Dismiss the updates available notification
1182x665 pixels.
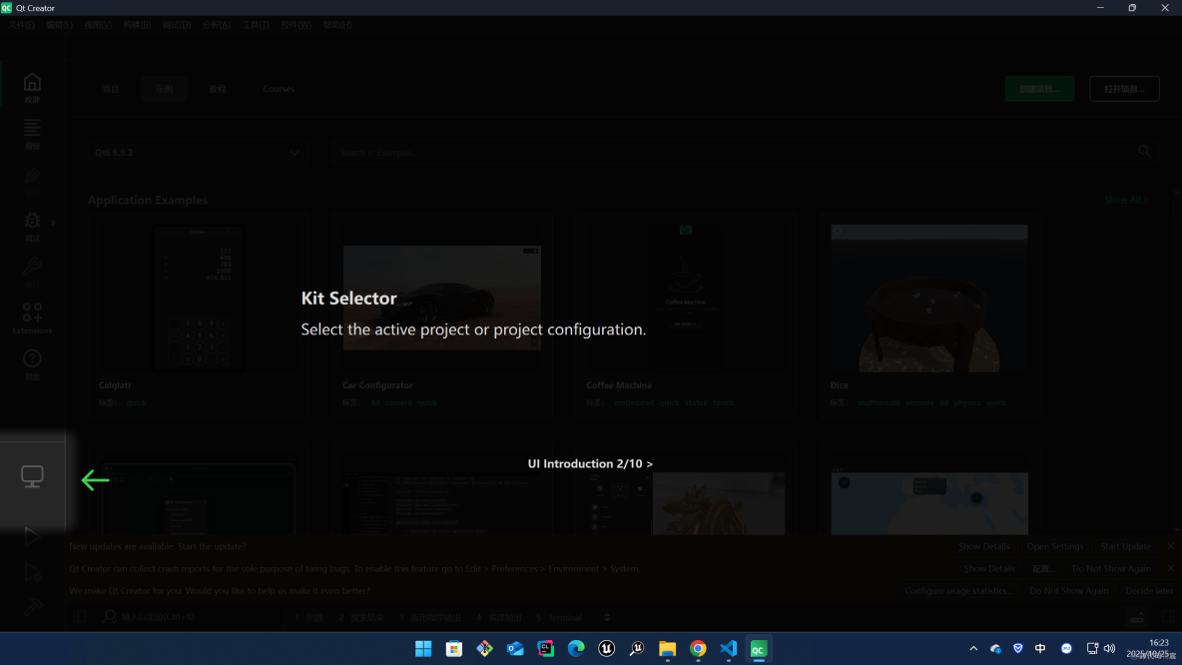[1170, 546]
